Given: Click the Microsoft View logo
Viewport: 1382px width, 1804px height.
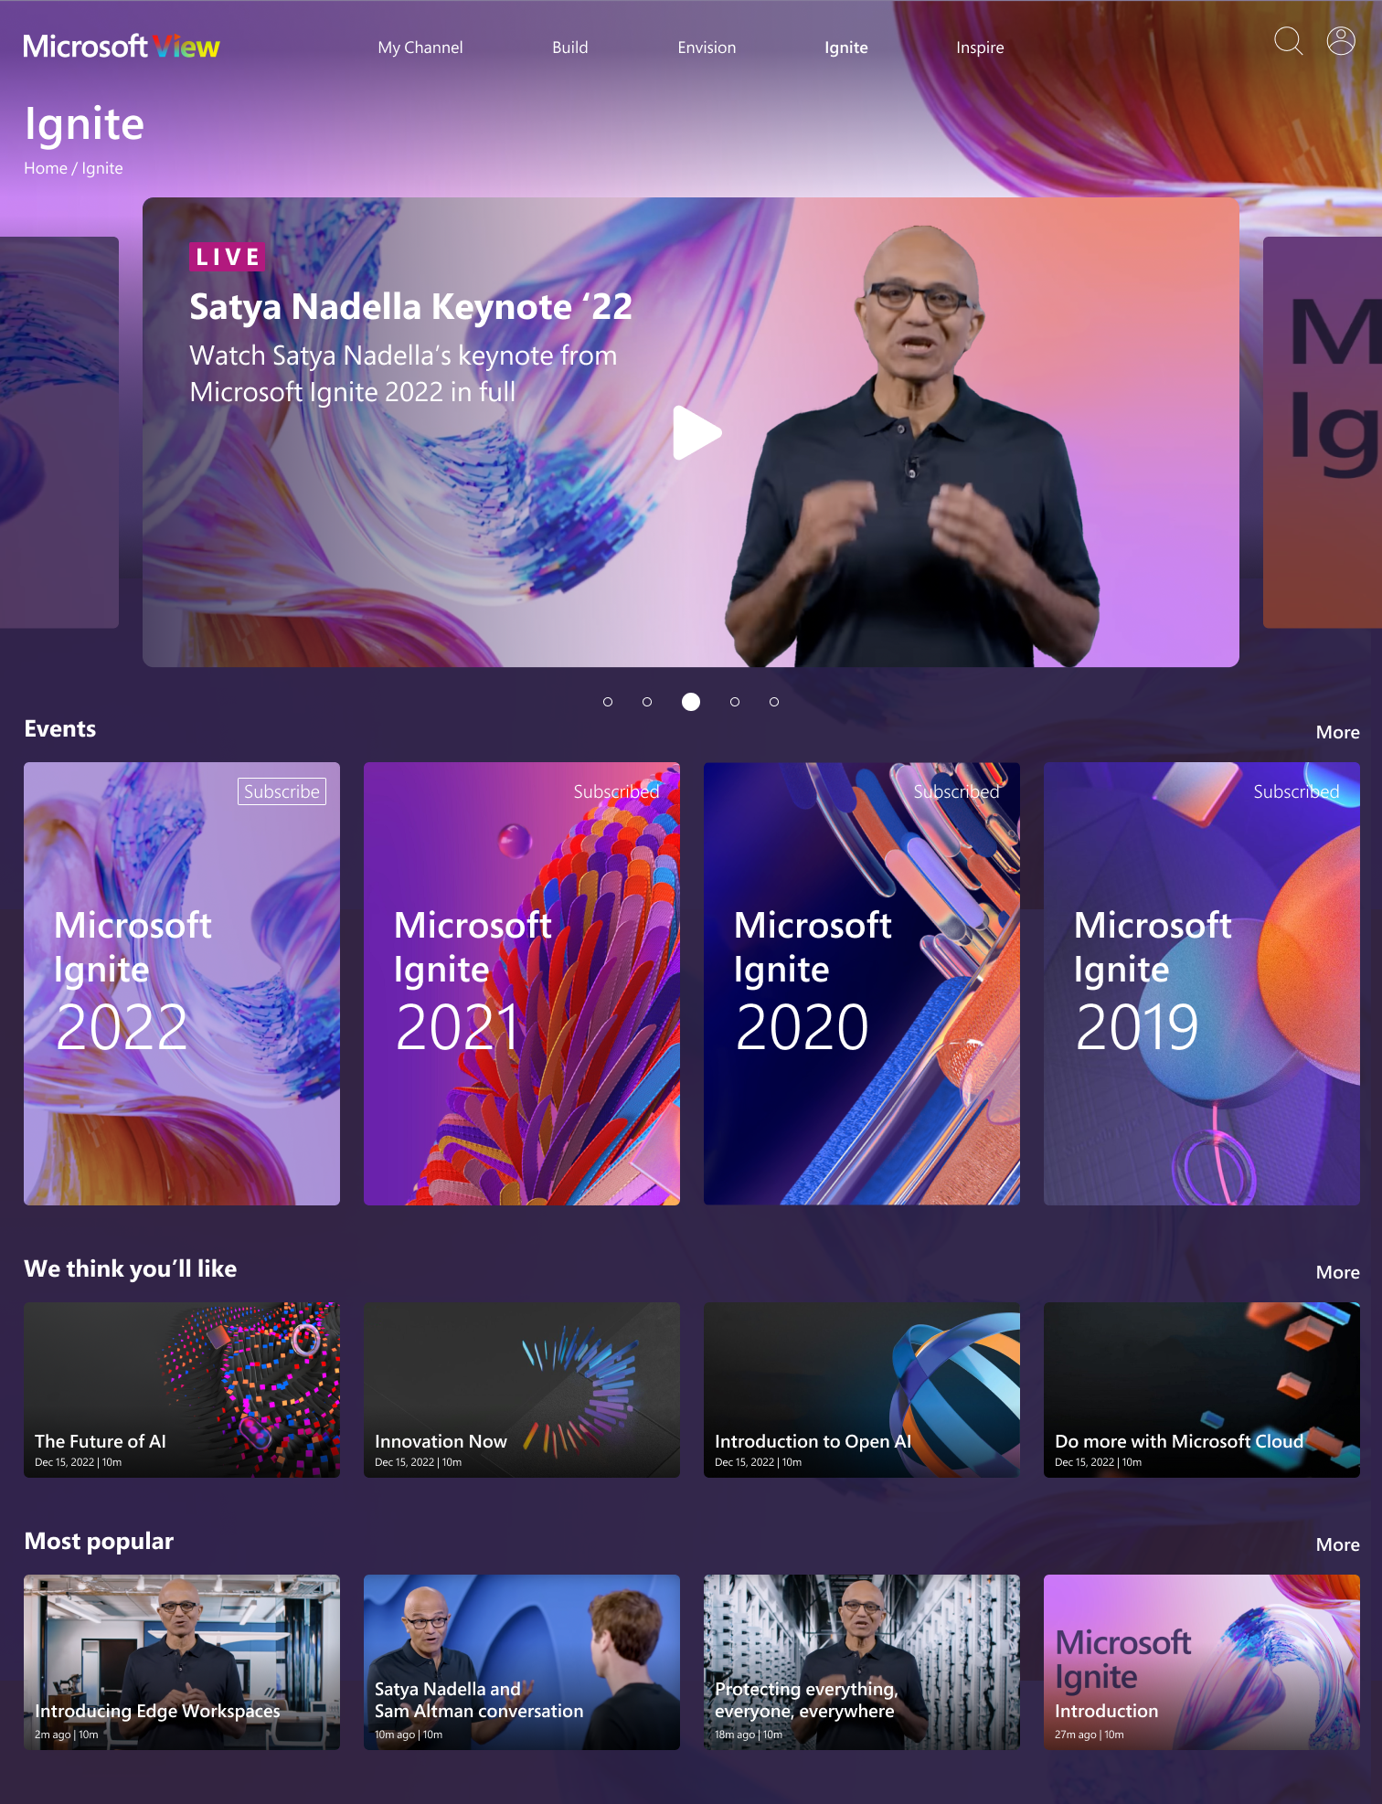Looking at the screenshot, I should pos(122,47).
